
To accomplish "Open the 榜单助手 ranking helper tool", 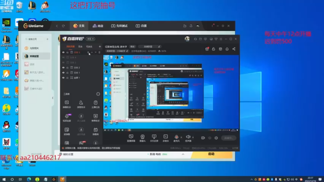I will tap(96, 118).
